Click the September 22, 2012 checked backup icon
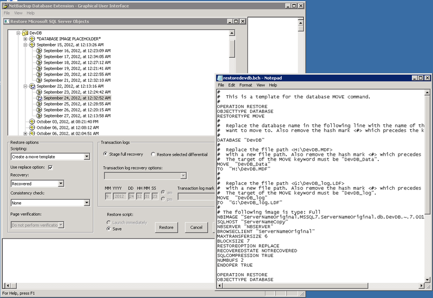The width and height of the screenshot is (433, 298). [x=32, y=86]
